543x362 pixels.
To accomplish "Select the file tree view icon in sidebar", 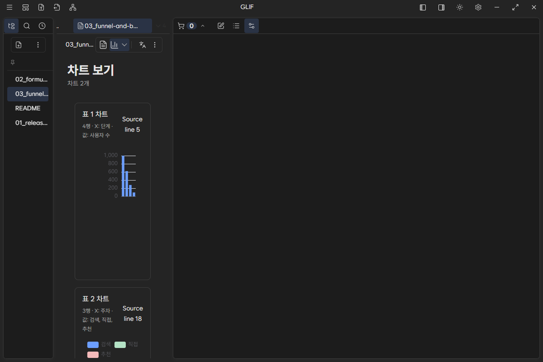I will click(x=12, y=26).
